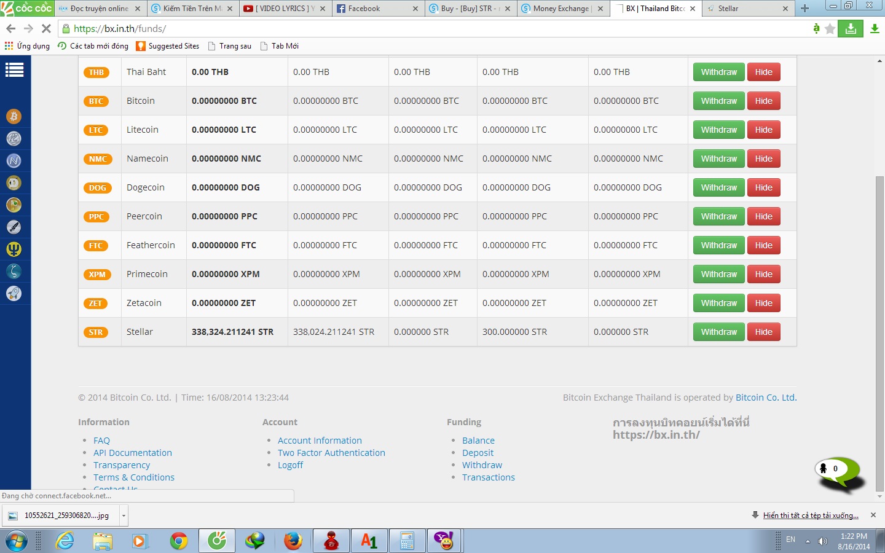885x553 pixels.
Task: Open the chat bubble widget
Action: [x=838, y=473]
